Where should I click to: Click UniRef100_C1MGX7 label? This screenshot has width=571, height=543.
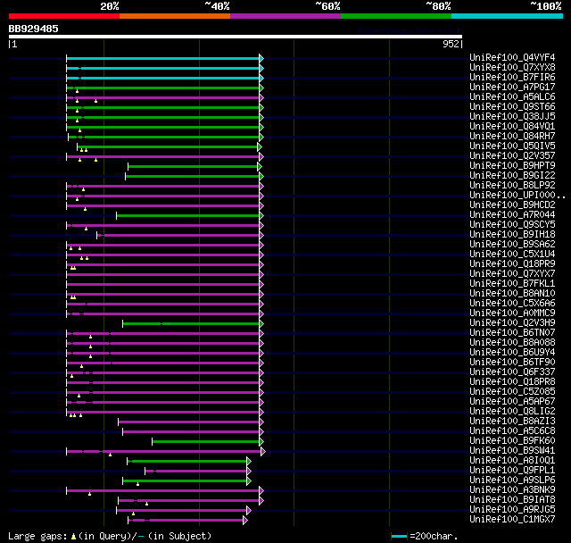[x=512, y=520]
